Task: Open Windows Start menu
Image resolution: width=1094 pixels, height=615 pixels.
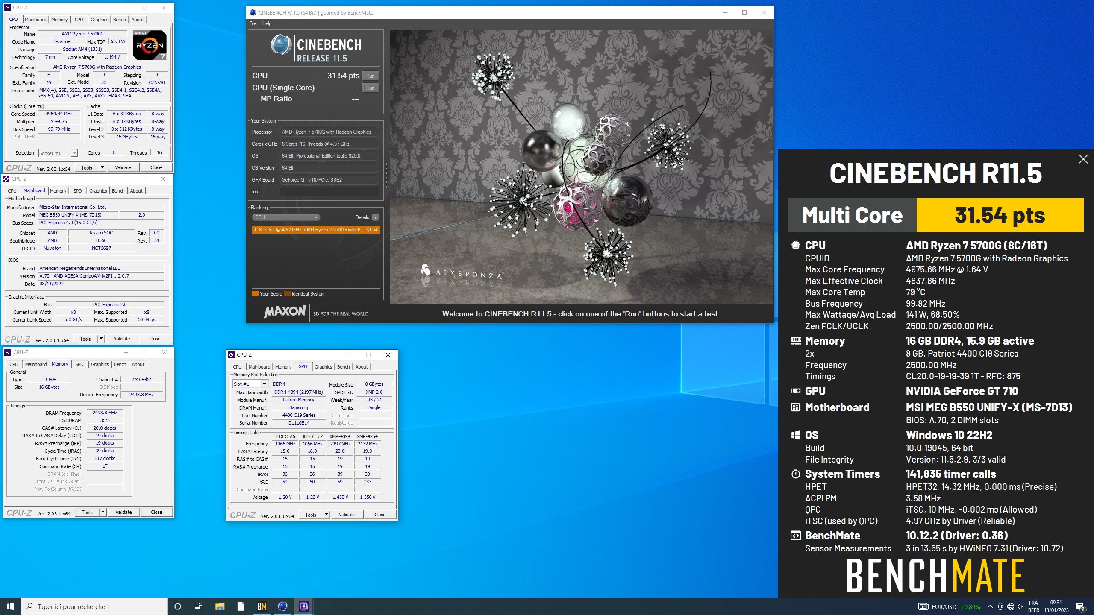Action: point(10,606)
